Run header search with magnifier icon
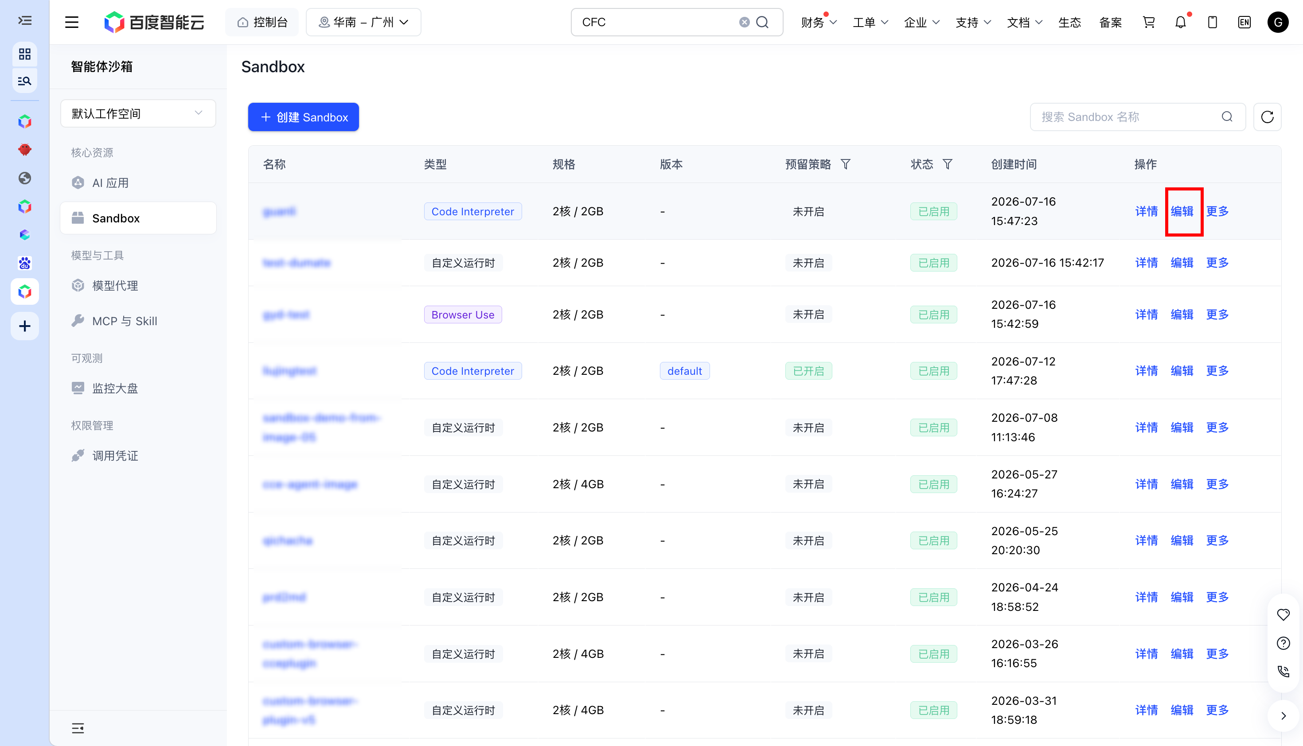Screen dimensions: 1303x746 tap(762, 22)
